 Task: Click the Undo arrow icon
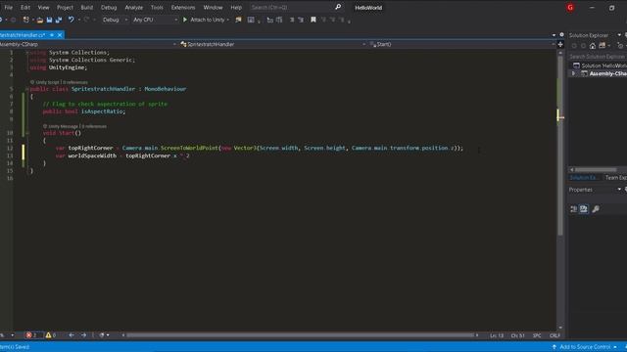click(x=72, y=20)
